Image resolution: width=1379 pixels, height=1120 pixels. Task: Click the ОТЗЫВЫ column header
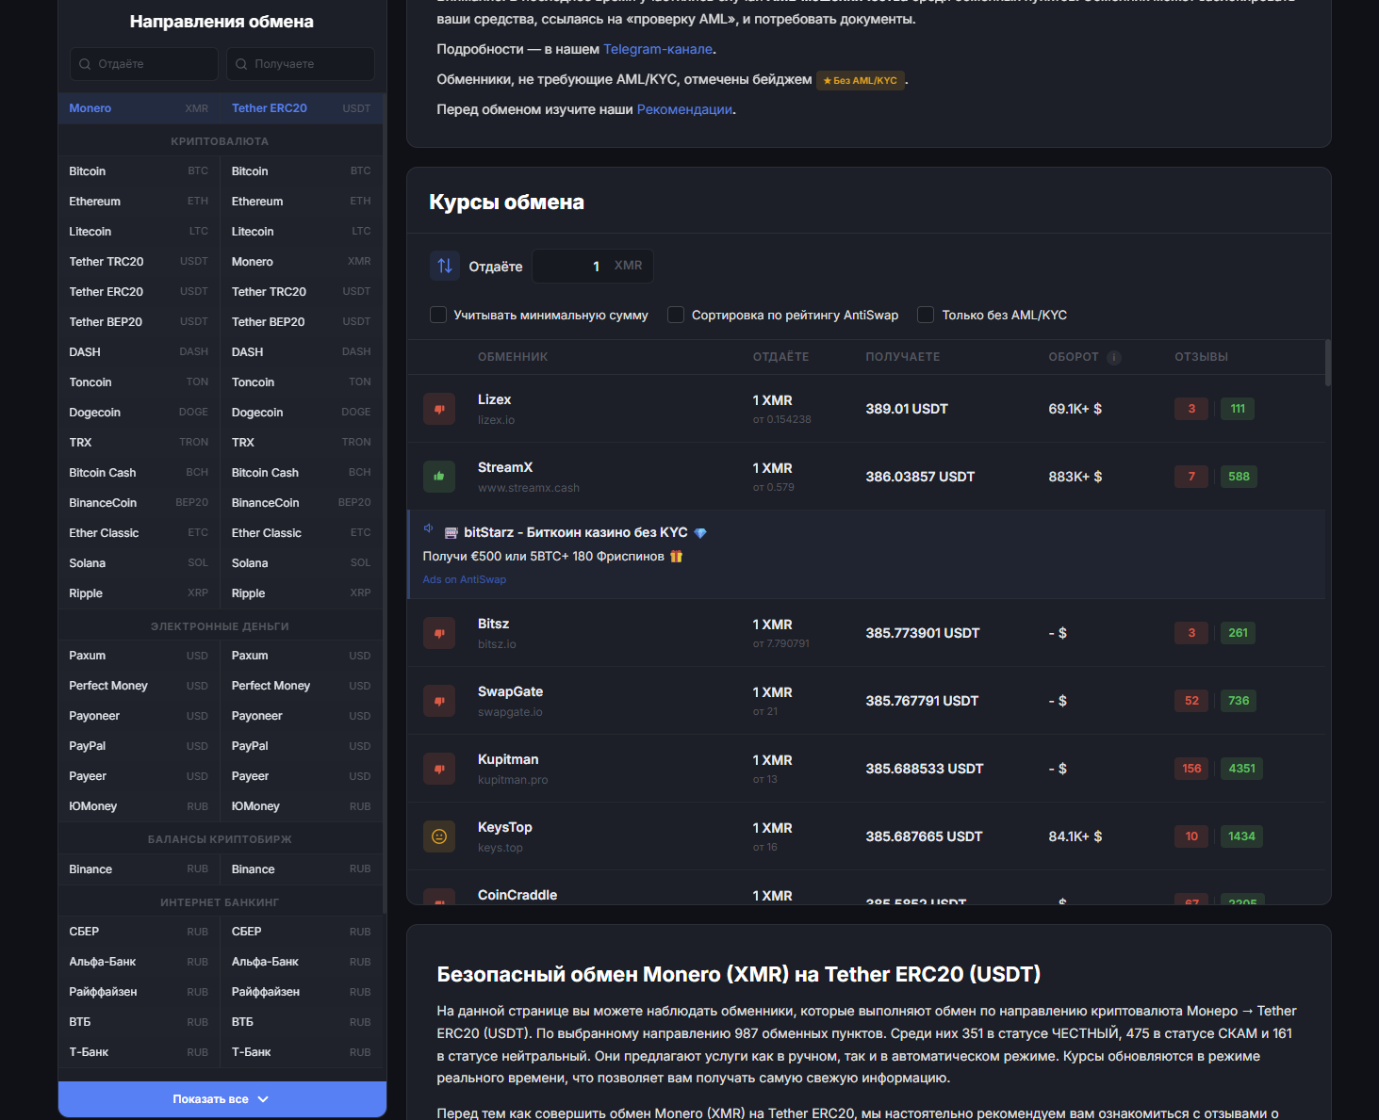(1201, 357)
